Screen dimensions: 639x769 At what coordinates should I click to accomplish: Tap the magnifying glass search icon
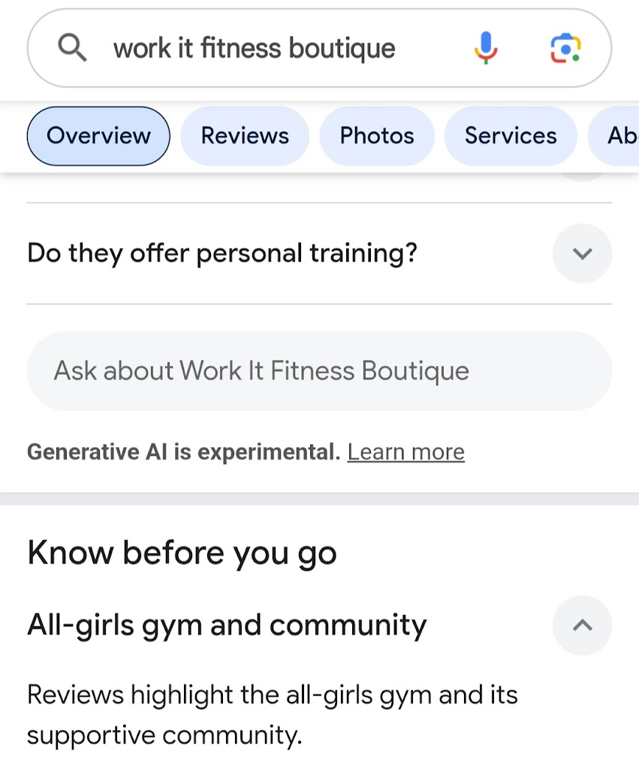[x=72, y=49]
